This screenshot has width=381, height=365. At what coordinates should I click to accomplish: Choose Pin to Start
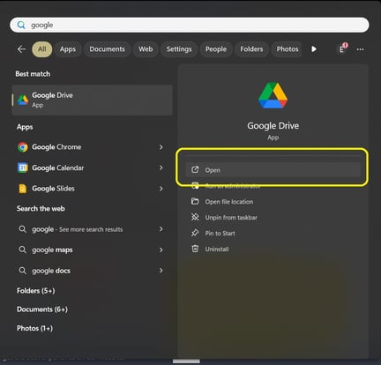[x=220, y=234]
